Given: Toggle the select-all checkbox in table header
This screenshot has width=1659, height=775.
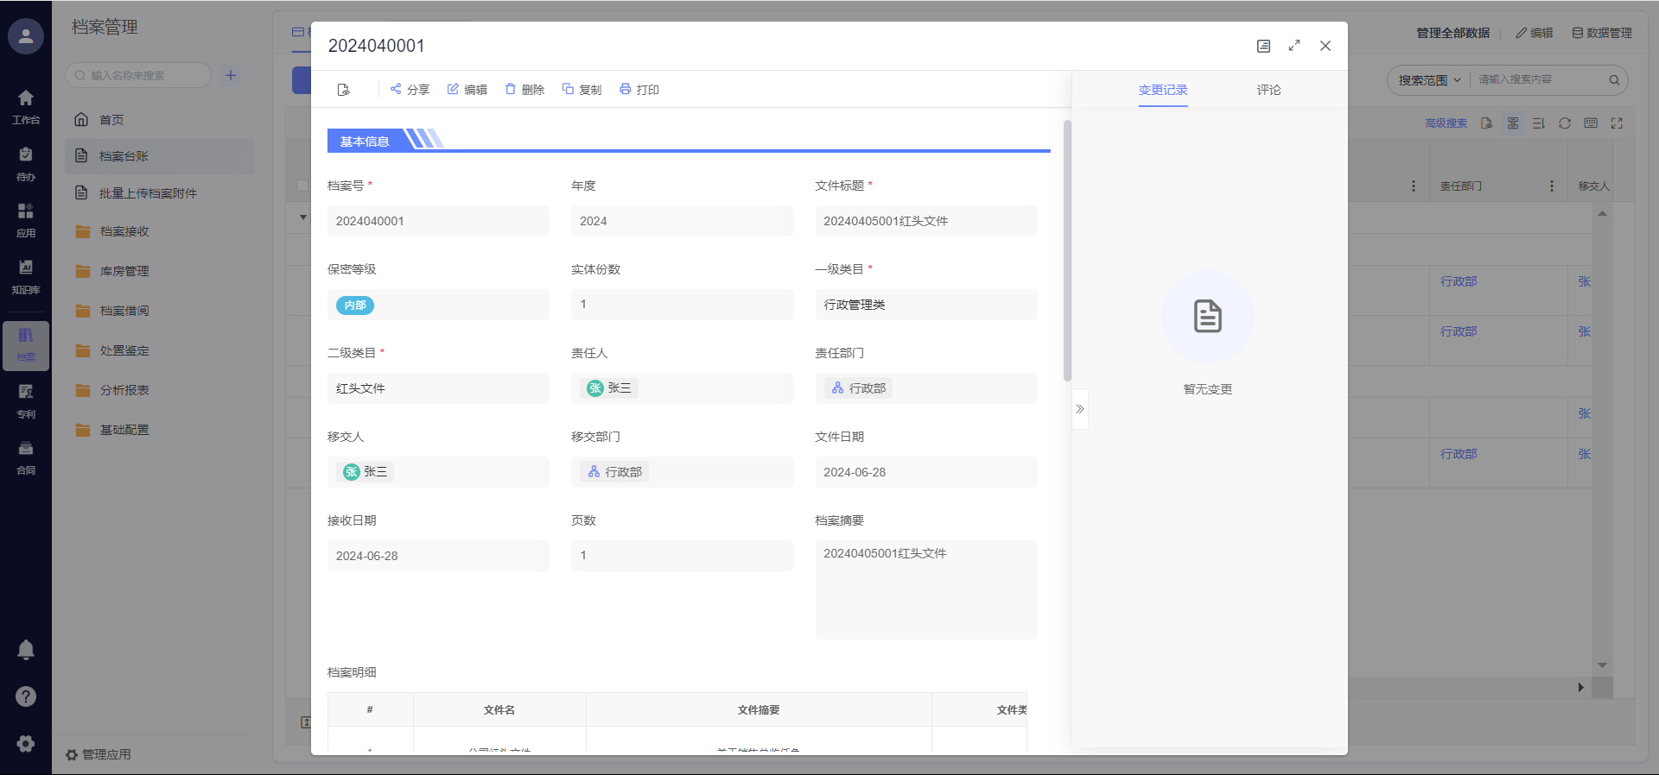Looking at the screenshot, I should click(302, 186).
